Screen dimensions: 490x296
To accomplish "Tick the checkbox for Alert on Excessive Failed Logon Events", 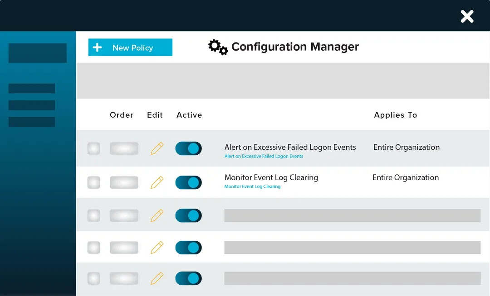I will (94, 148).
